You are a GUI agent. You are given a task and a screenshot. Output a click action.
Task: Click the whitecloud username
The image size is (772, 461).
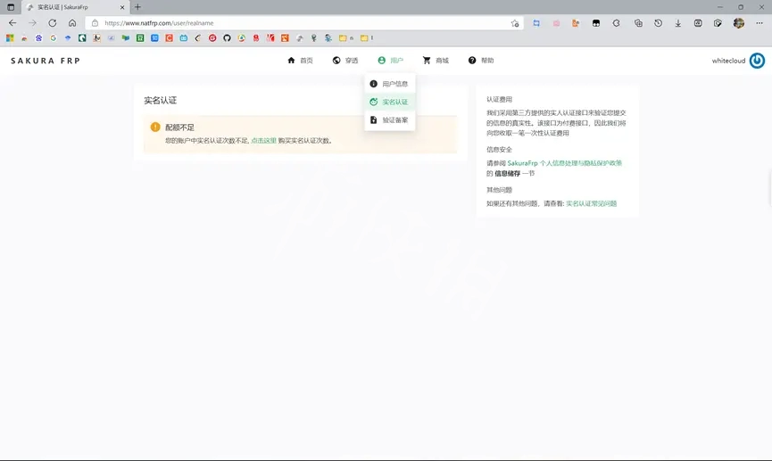pos(728,61)
